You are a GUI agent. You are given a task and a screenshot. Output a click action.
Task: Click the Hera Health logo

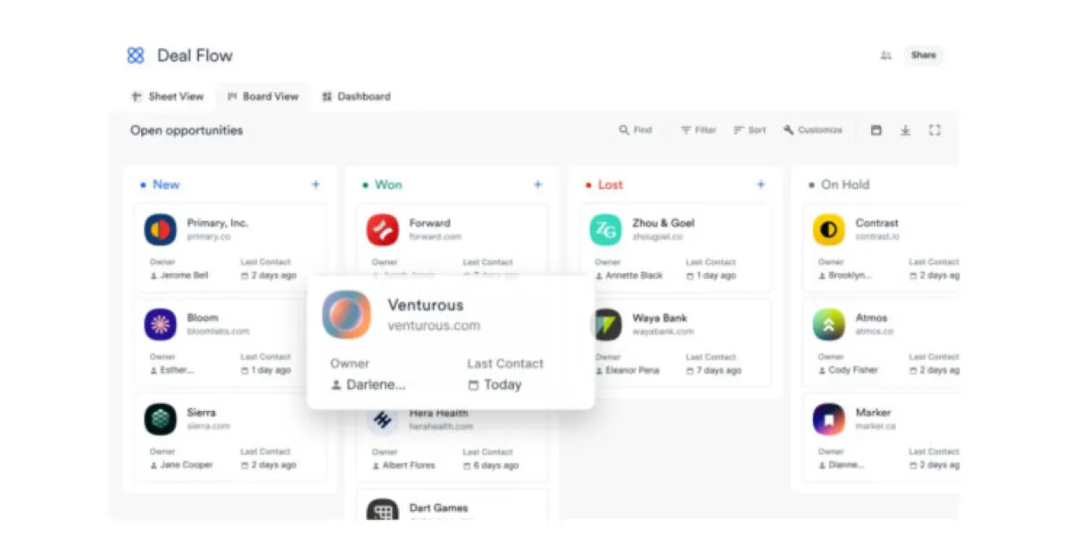point(383,420)
